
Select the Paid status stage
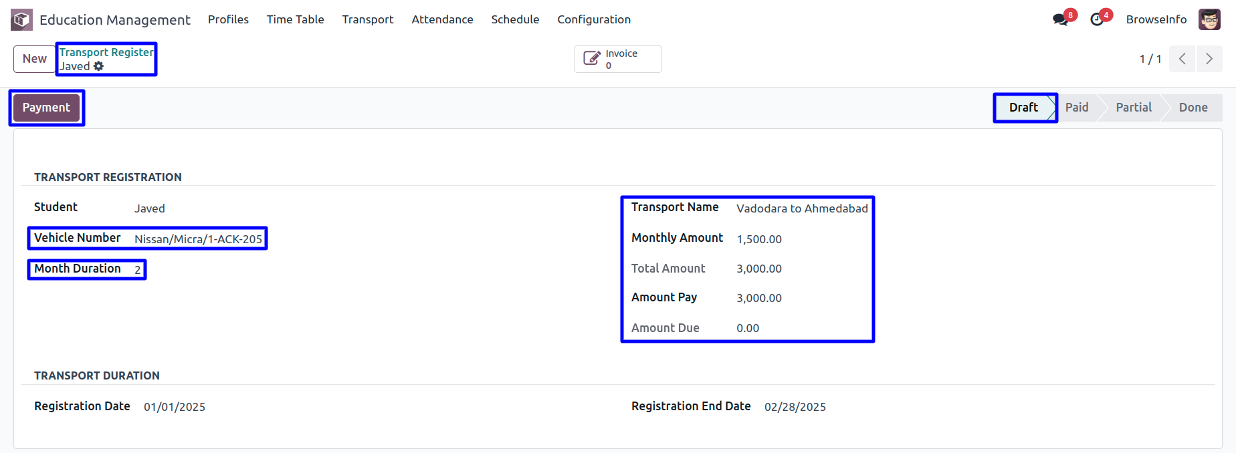tap(1077, 108)
